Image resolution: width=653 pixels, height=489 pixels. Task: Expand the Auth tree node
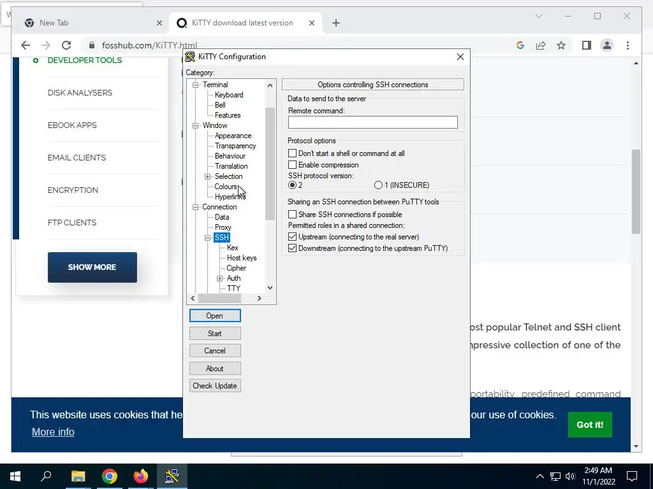[219, 279]
